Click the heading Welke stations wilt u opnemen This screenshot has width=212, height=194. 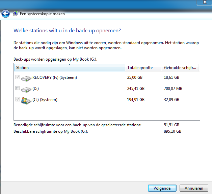pos(67,31)
